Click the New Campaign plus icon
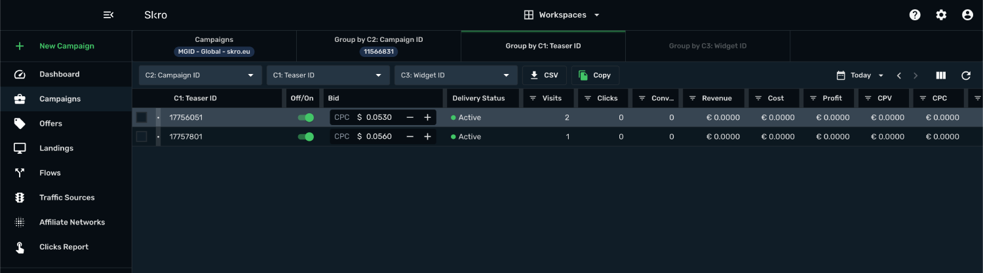Screen dimensions: 983x273 20,46
